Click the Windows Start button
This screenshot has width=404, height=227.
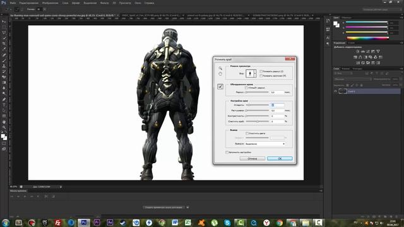coord(6,223)
